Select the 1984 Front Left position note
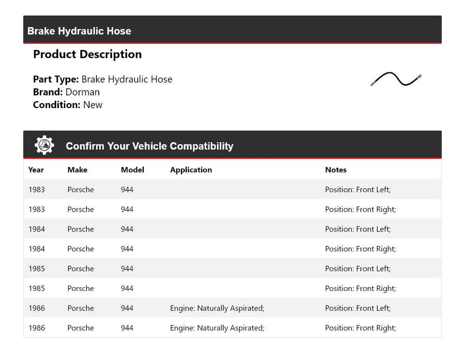465x353 pixels. coord(357,229)
